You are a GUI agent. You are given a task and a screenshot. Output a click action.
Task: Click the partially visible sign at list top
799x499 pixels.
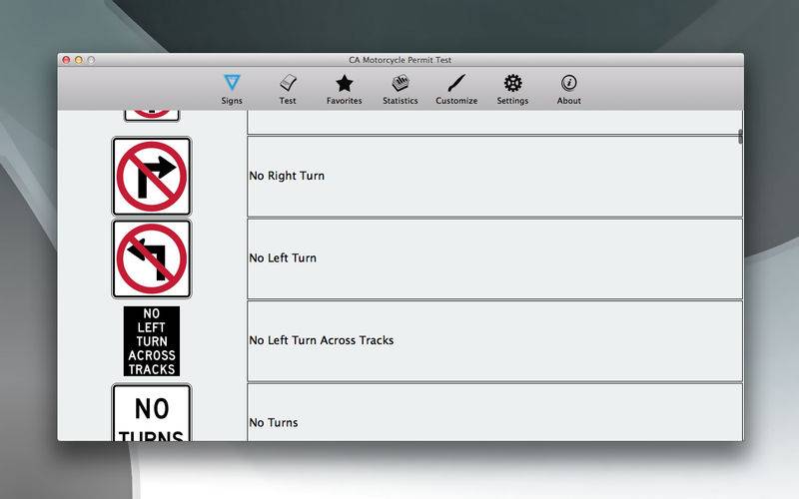click(x=152, y=116)
